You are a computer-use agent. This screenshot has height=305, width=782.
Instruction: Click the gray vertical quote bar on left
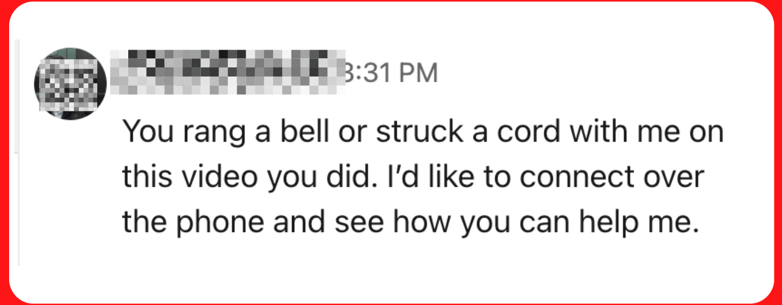pos(19,152)
